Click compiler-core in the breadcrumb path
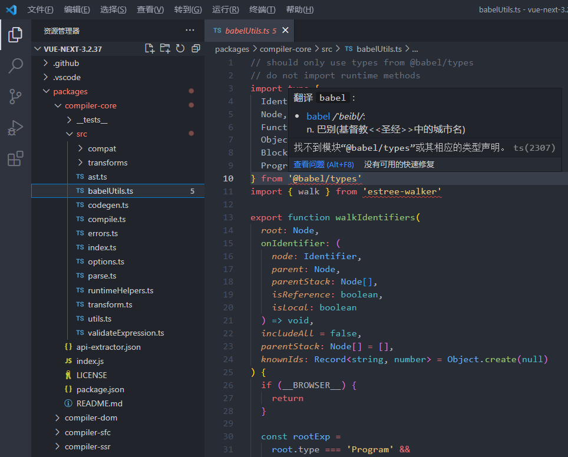Screen dimensions: 568x457 285,49
